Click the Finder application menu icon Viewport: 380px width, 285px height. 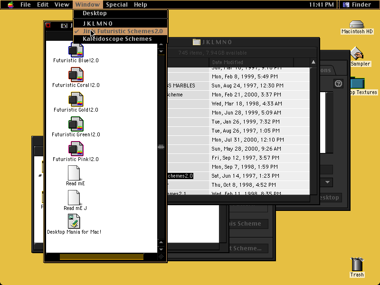346,5
